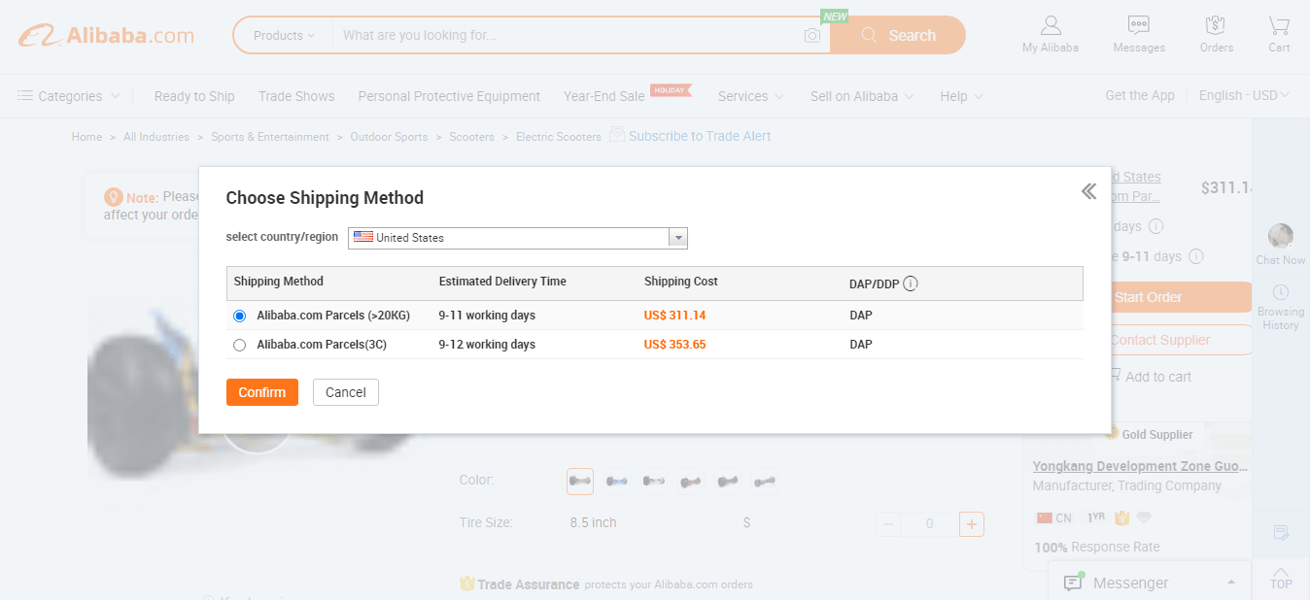
Task: Click the Chat Now avatar icon
Action: click(1281, 236)
